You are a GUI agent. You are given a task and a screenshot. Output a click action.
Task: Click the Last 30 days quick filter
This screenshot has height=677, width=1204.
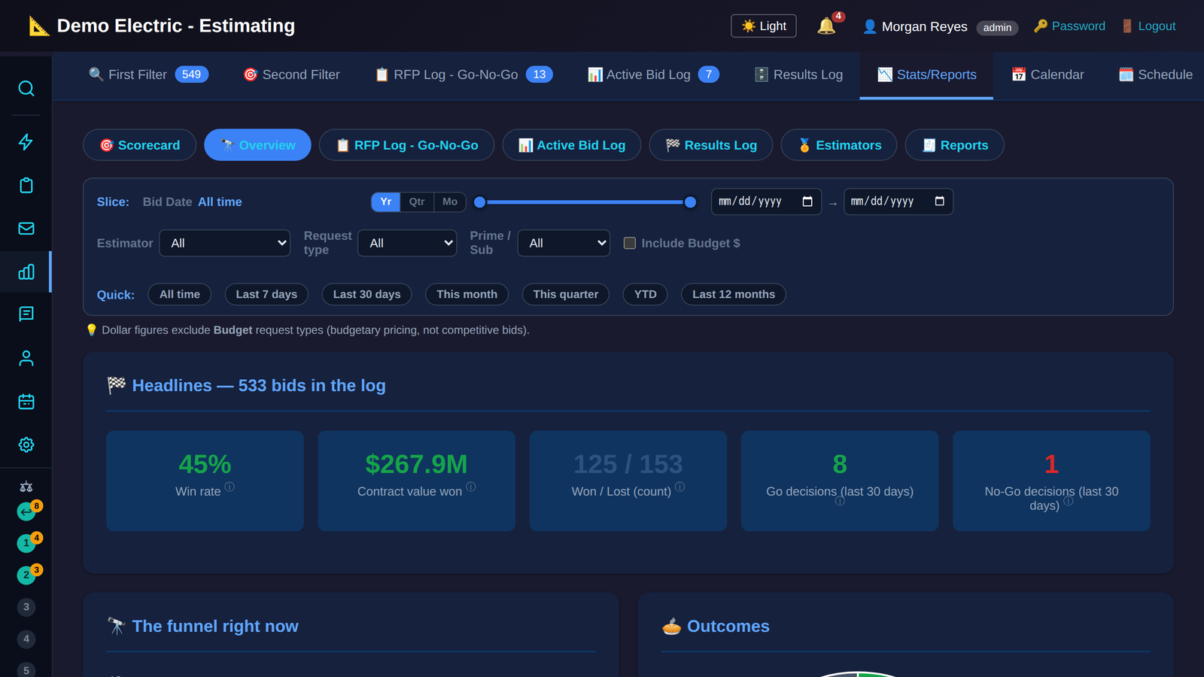click(x=367, y=294)
